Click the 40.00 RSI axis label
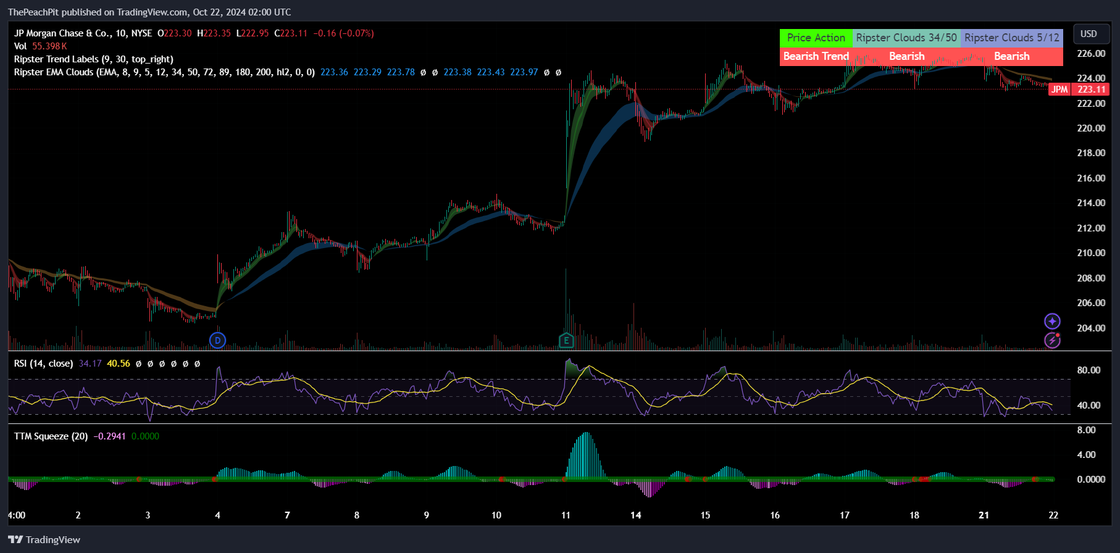 tap(1089, 405)
